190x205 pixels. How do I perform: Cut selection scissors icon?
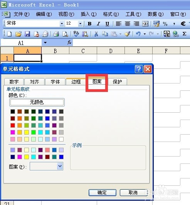point(96,34)
